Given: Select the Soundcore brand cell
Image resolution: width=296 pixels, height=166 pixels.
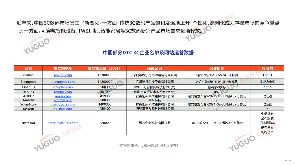Looking at the screenshot, I should pos(28,104).
